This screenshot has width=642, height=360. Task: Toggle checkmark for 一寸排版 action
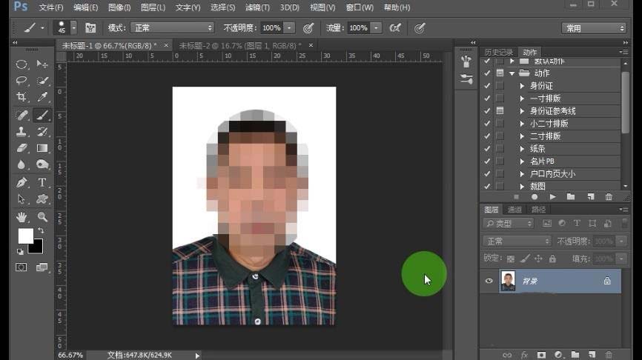487,99
